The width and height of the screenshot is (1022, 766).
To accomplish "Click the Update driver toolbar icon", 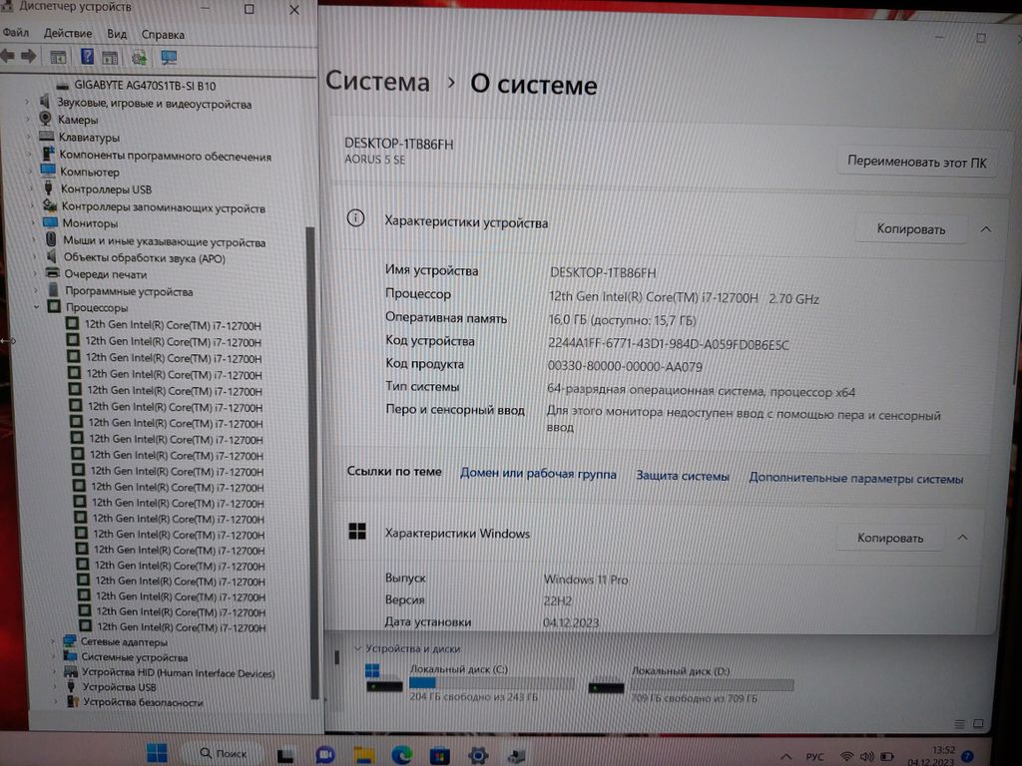I will [x=139, y=58].
